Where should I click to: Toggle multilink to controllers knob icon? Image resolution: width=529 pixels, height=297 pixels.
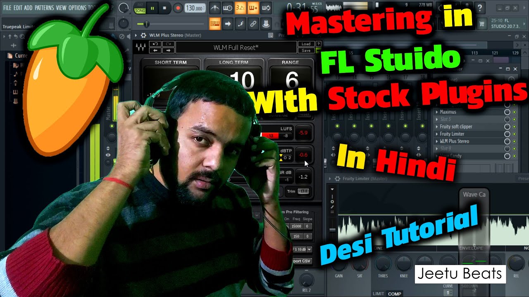pos(266,24)
